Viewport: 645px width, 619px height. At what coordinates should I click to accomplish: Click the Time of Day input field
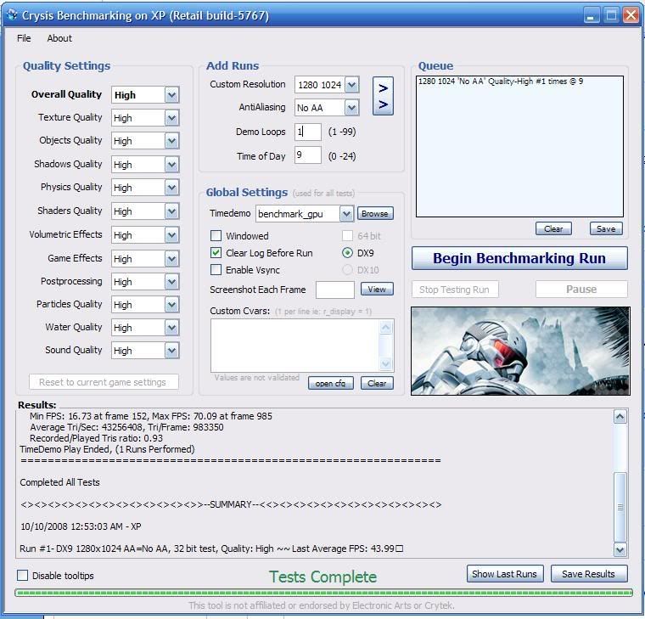(x=308, y=155)
